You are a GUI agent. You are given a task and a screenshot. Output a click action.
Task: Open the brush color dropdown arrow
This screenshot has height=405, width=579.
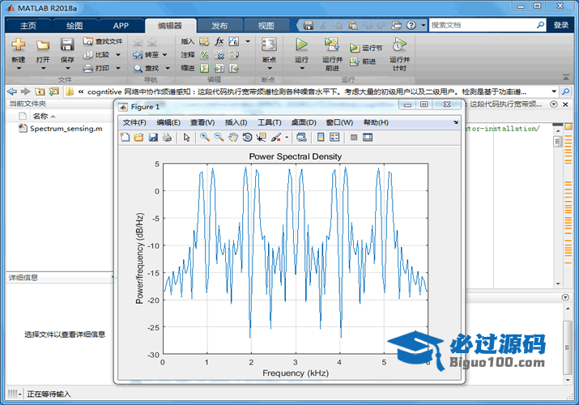[287, 138]
